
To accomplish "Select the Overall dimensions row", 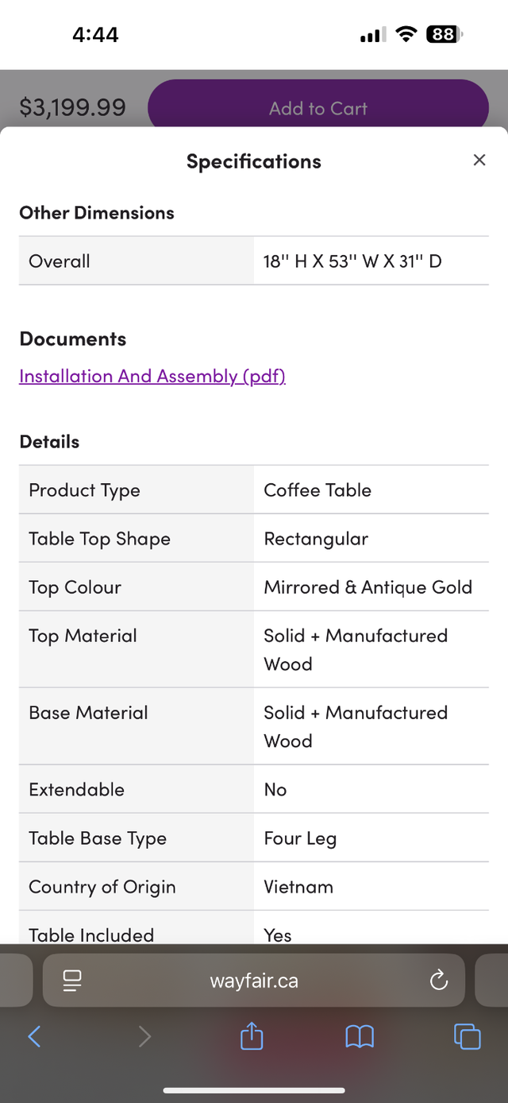I will 254,261.
